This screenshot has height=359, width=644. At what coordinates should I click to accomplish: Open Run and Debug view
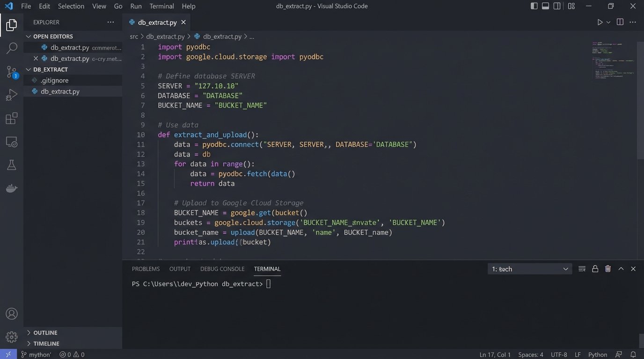(x=12, y=95)
